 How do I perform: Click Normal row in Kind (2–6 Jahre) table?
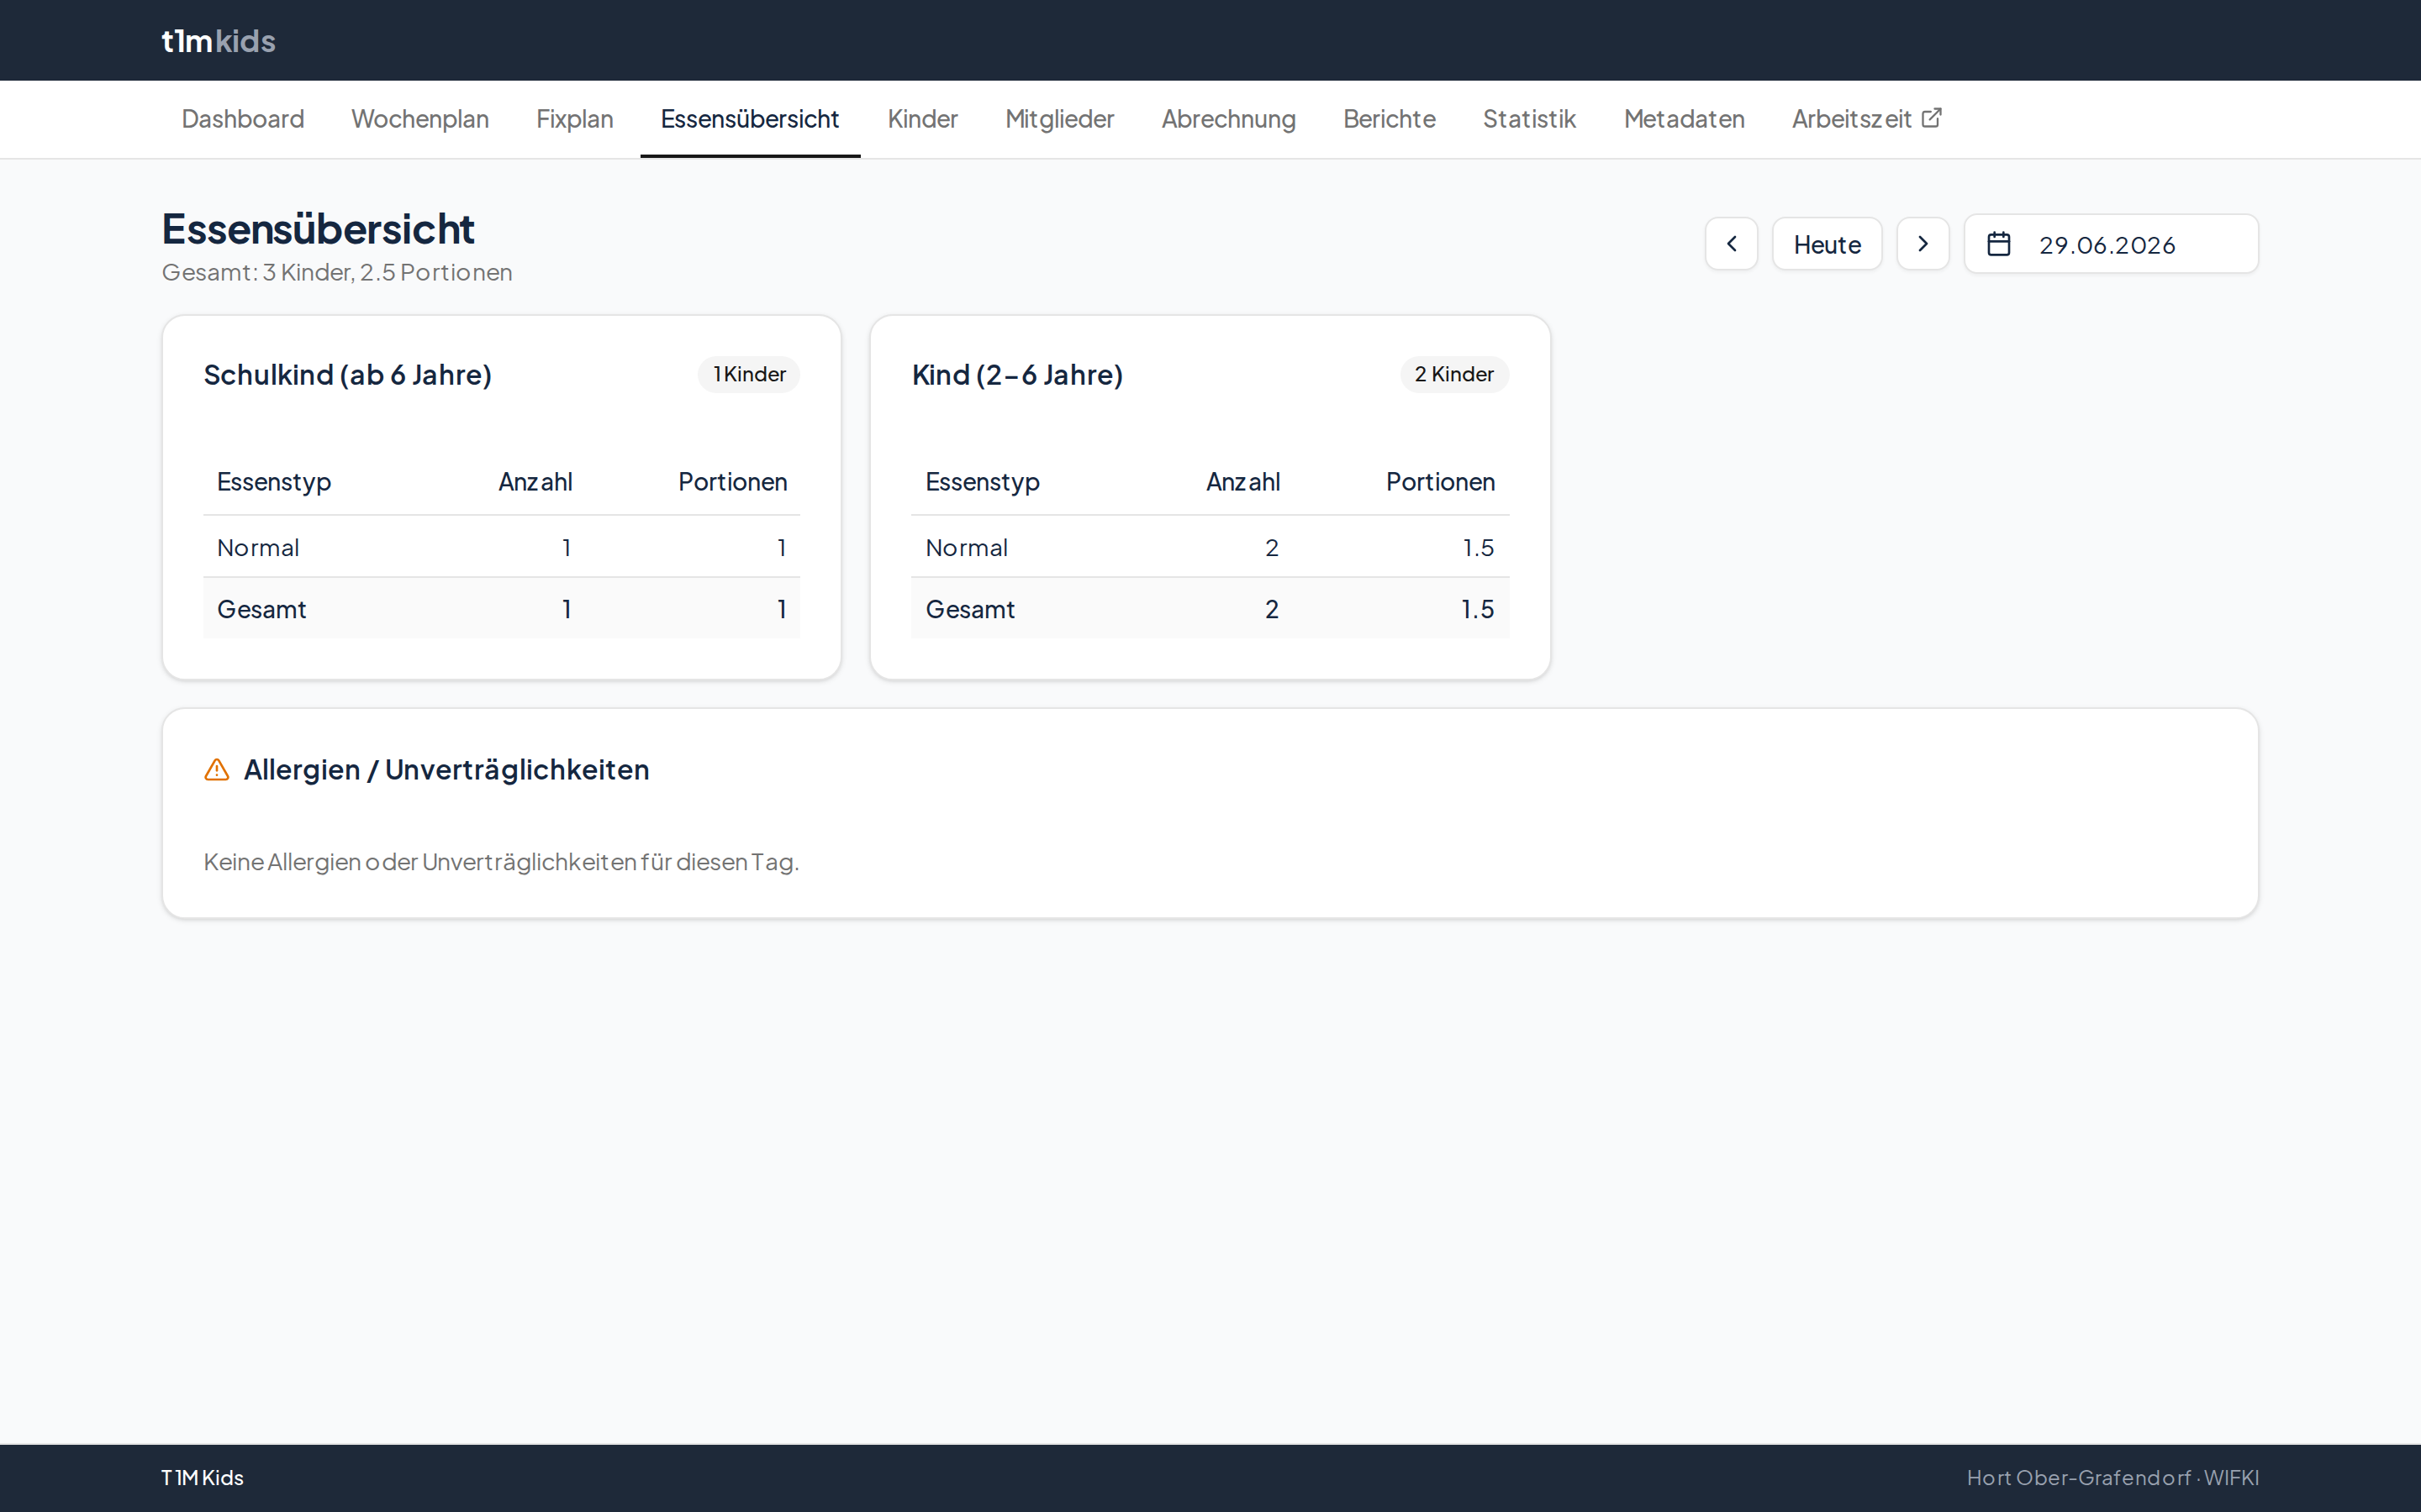coord(1210,547)
